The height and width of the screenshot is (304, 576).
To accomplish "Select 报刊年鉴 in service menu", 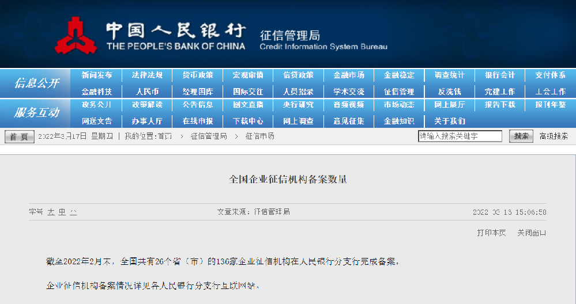I will click(550, 105).
